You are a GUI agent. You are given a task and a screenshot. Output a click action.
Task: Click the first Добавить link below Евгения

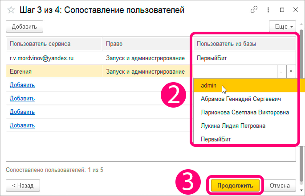[x=22, y=85]
